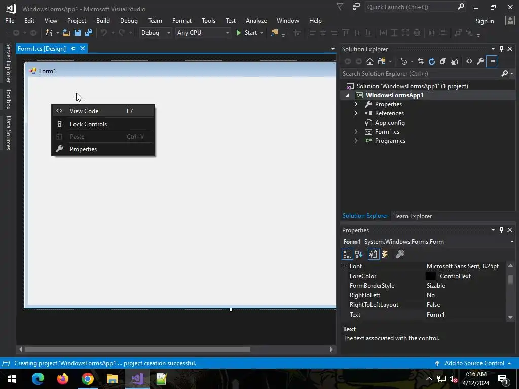The image size is (519, 389).
Task: Click View Code icon in Solution Explorer toolbar
Action: (x=469, y=61)
